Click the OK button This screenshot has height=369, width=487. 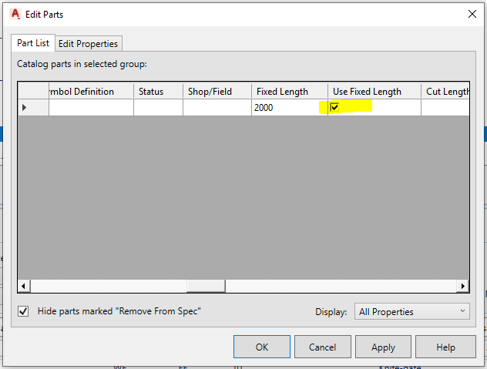click(x=262, y=347)
